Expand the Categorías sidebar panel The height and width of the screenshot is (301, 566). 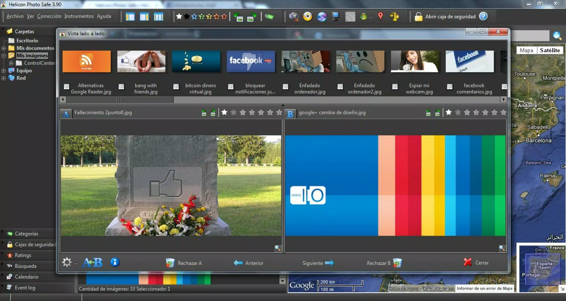tap(26, 234)
